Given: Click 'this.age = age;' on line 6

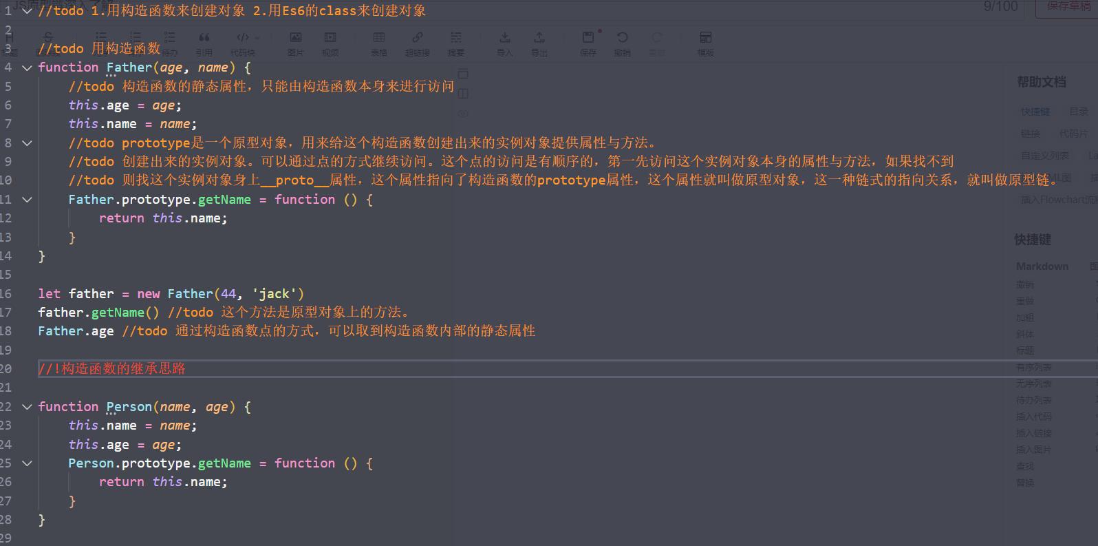Looking at the screenshot, I should point(125,105).
